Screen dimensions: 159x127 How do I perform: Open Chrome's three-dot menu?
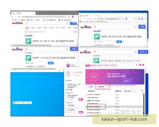[x=76, y=17]
